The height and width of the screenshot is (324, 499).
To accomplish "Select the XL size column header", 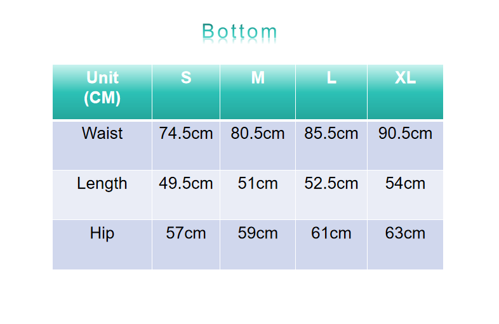I will 405,78.
